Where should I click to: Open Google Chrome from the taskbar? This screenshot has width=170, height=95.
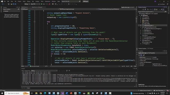pyautogui.click(x=41, y=93)
